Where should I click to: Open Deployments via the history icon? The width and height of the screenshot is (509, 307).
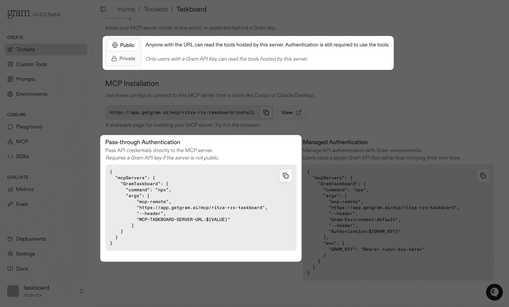pos(10,239)
